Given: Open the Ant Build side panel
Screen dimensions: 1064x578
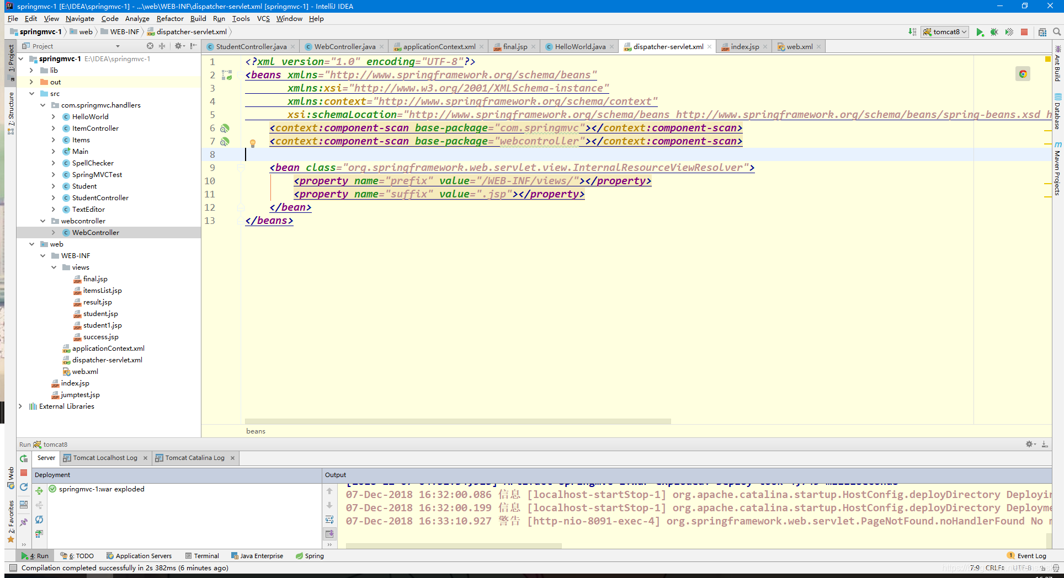Looking at the screenshot, I should 1057,63.
